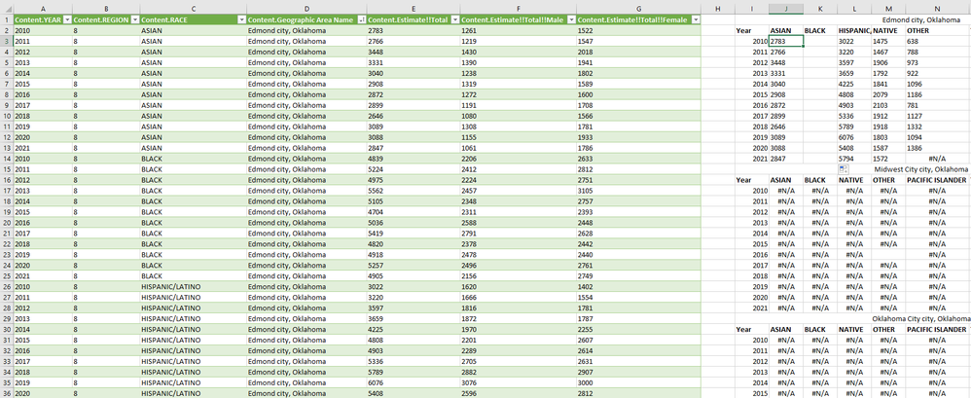Select the highlighted column J header

click(x=786, y=9)
